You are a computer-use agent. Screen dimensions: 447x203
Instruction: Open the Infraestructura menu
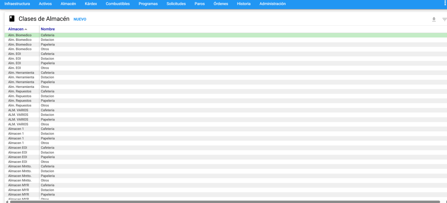coord(17,4)
